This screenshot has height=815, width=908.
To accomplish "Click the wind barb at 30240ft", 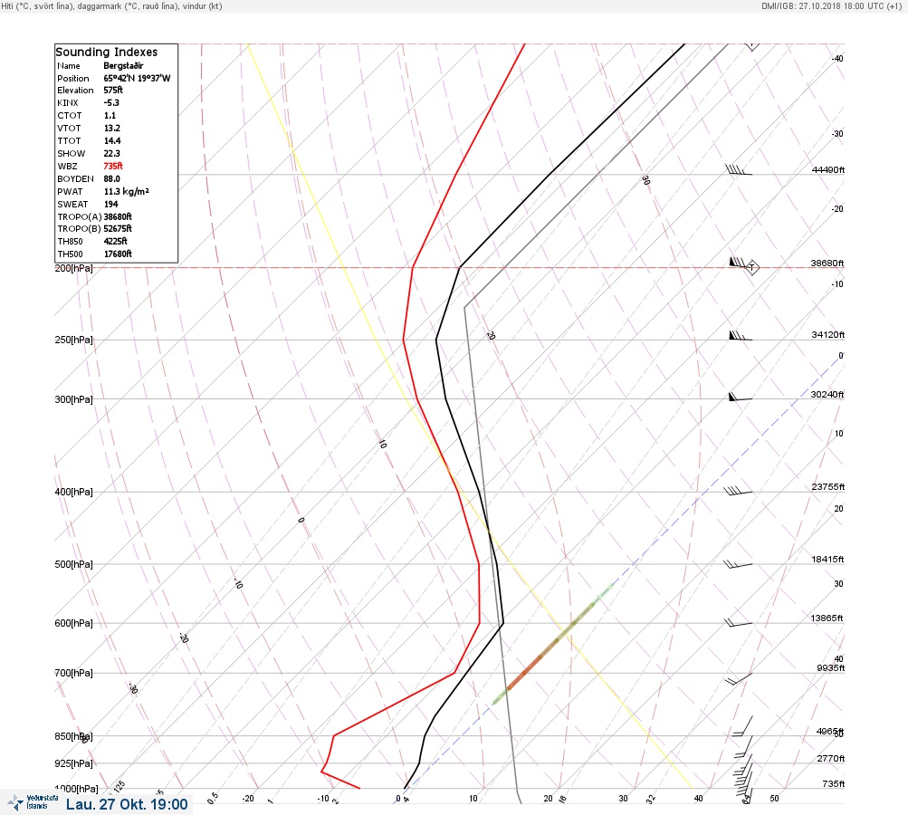I will [x=740, y=397].
